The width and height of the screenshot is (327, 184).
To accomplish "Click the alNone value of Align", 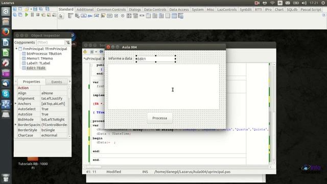I will click(x=47, y=93).
